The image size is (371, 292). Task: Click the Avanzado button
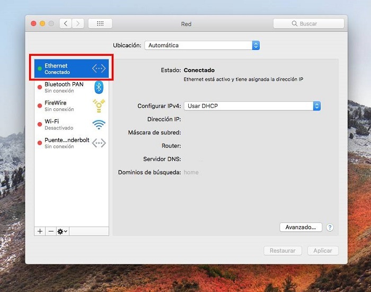click(x=301, y=227)
